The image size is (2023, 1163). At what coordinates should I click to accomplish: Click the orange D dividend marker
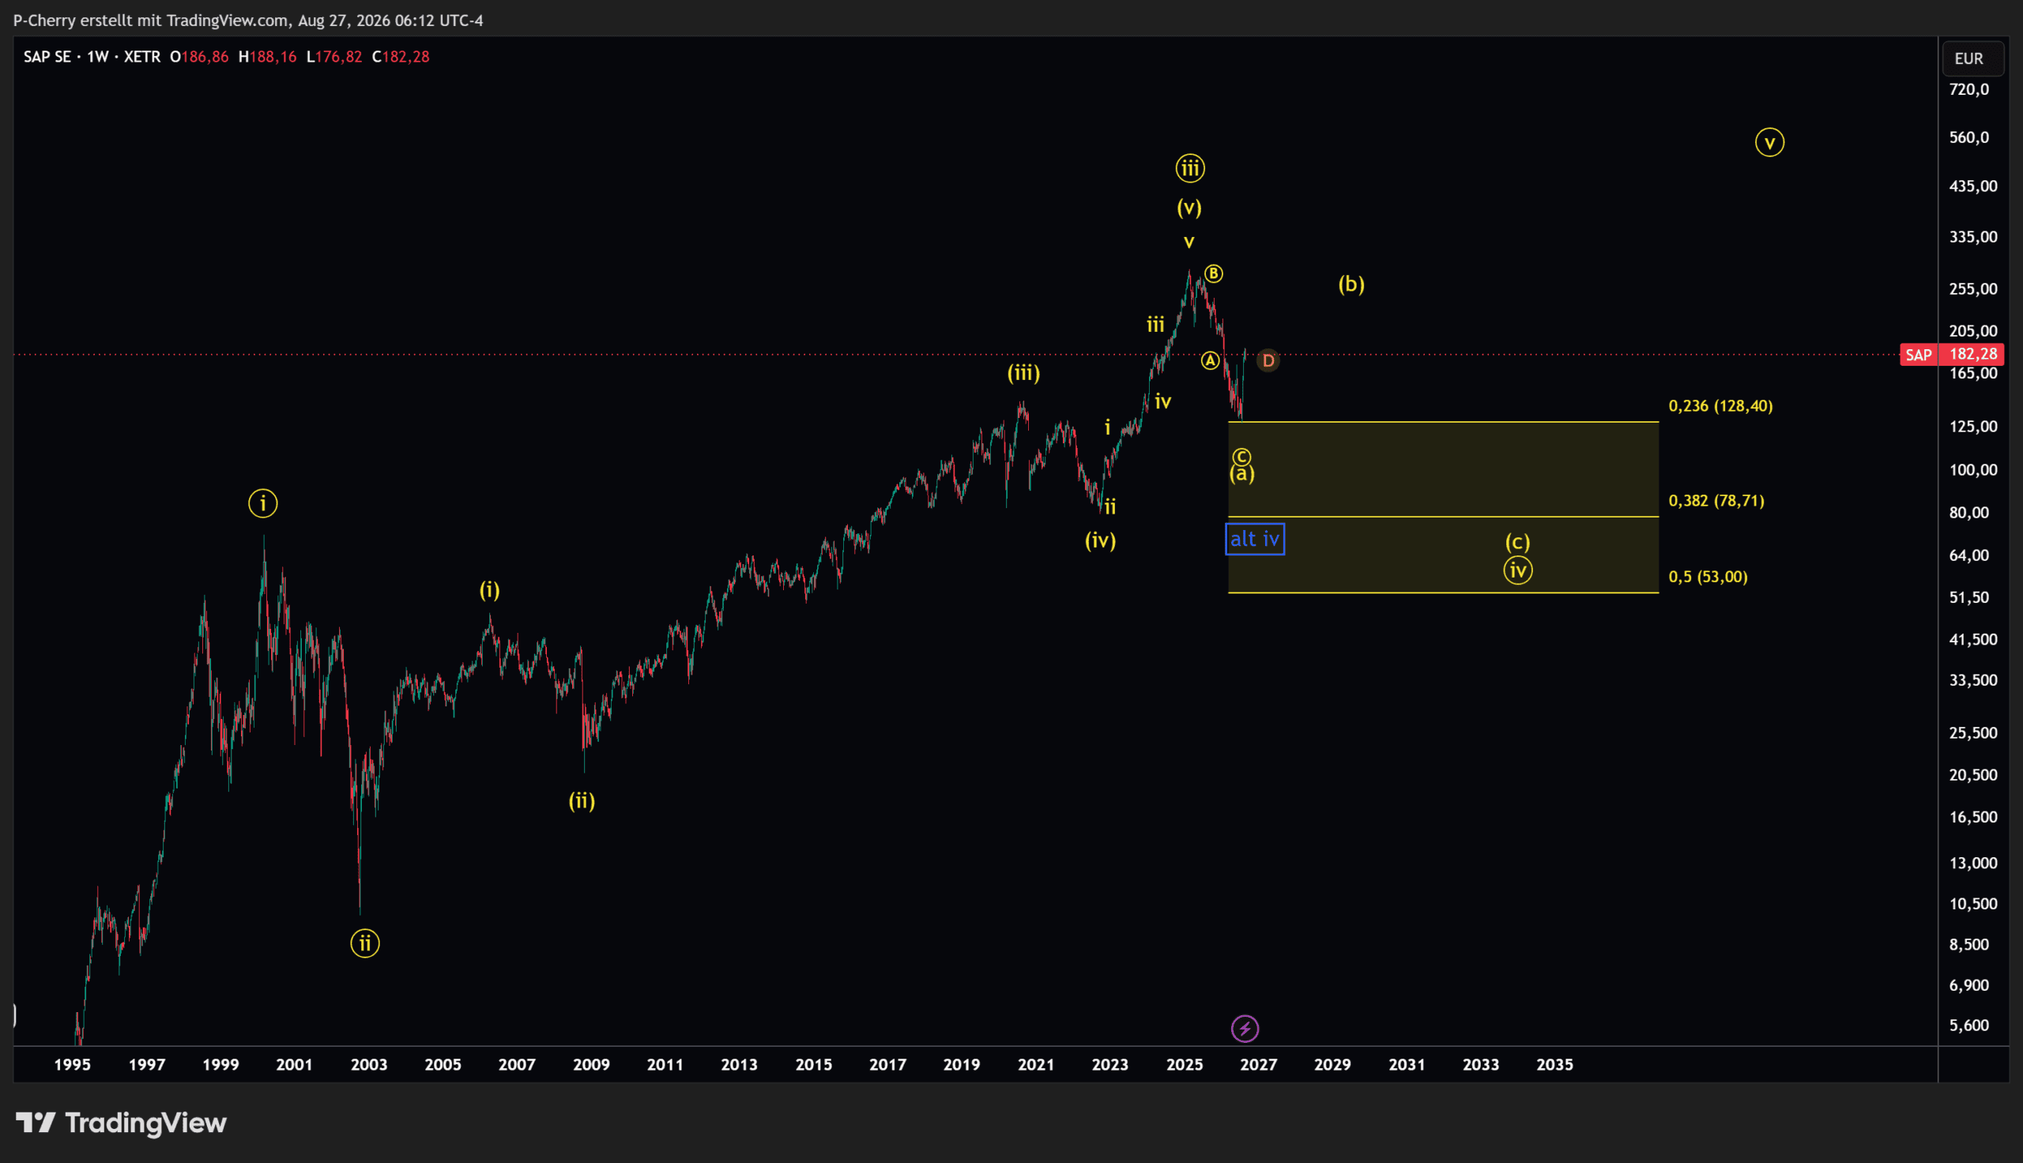click(x=1268, y=361)
